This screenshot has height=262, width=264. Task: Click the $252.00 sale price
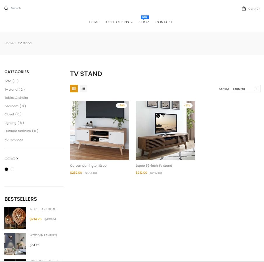click(x=76, y=173)
